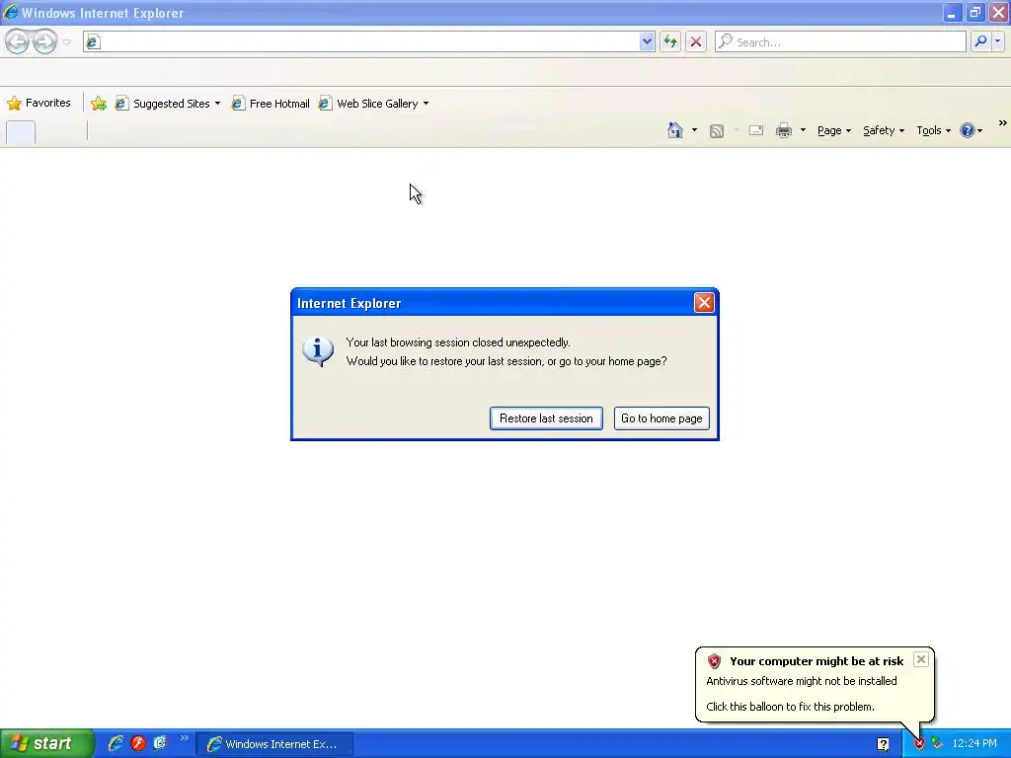Click Restore last session button

click(546, 418)
